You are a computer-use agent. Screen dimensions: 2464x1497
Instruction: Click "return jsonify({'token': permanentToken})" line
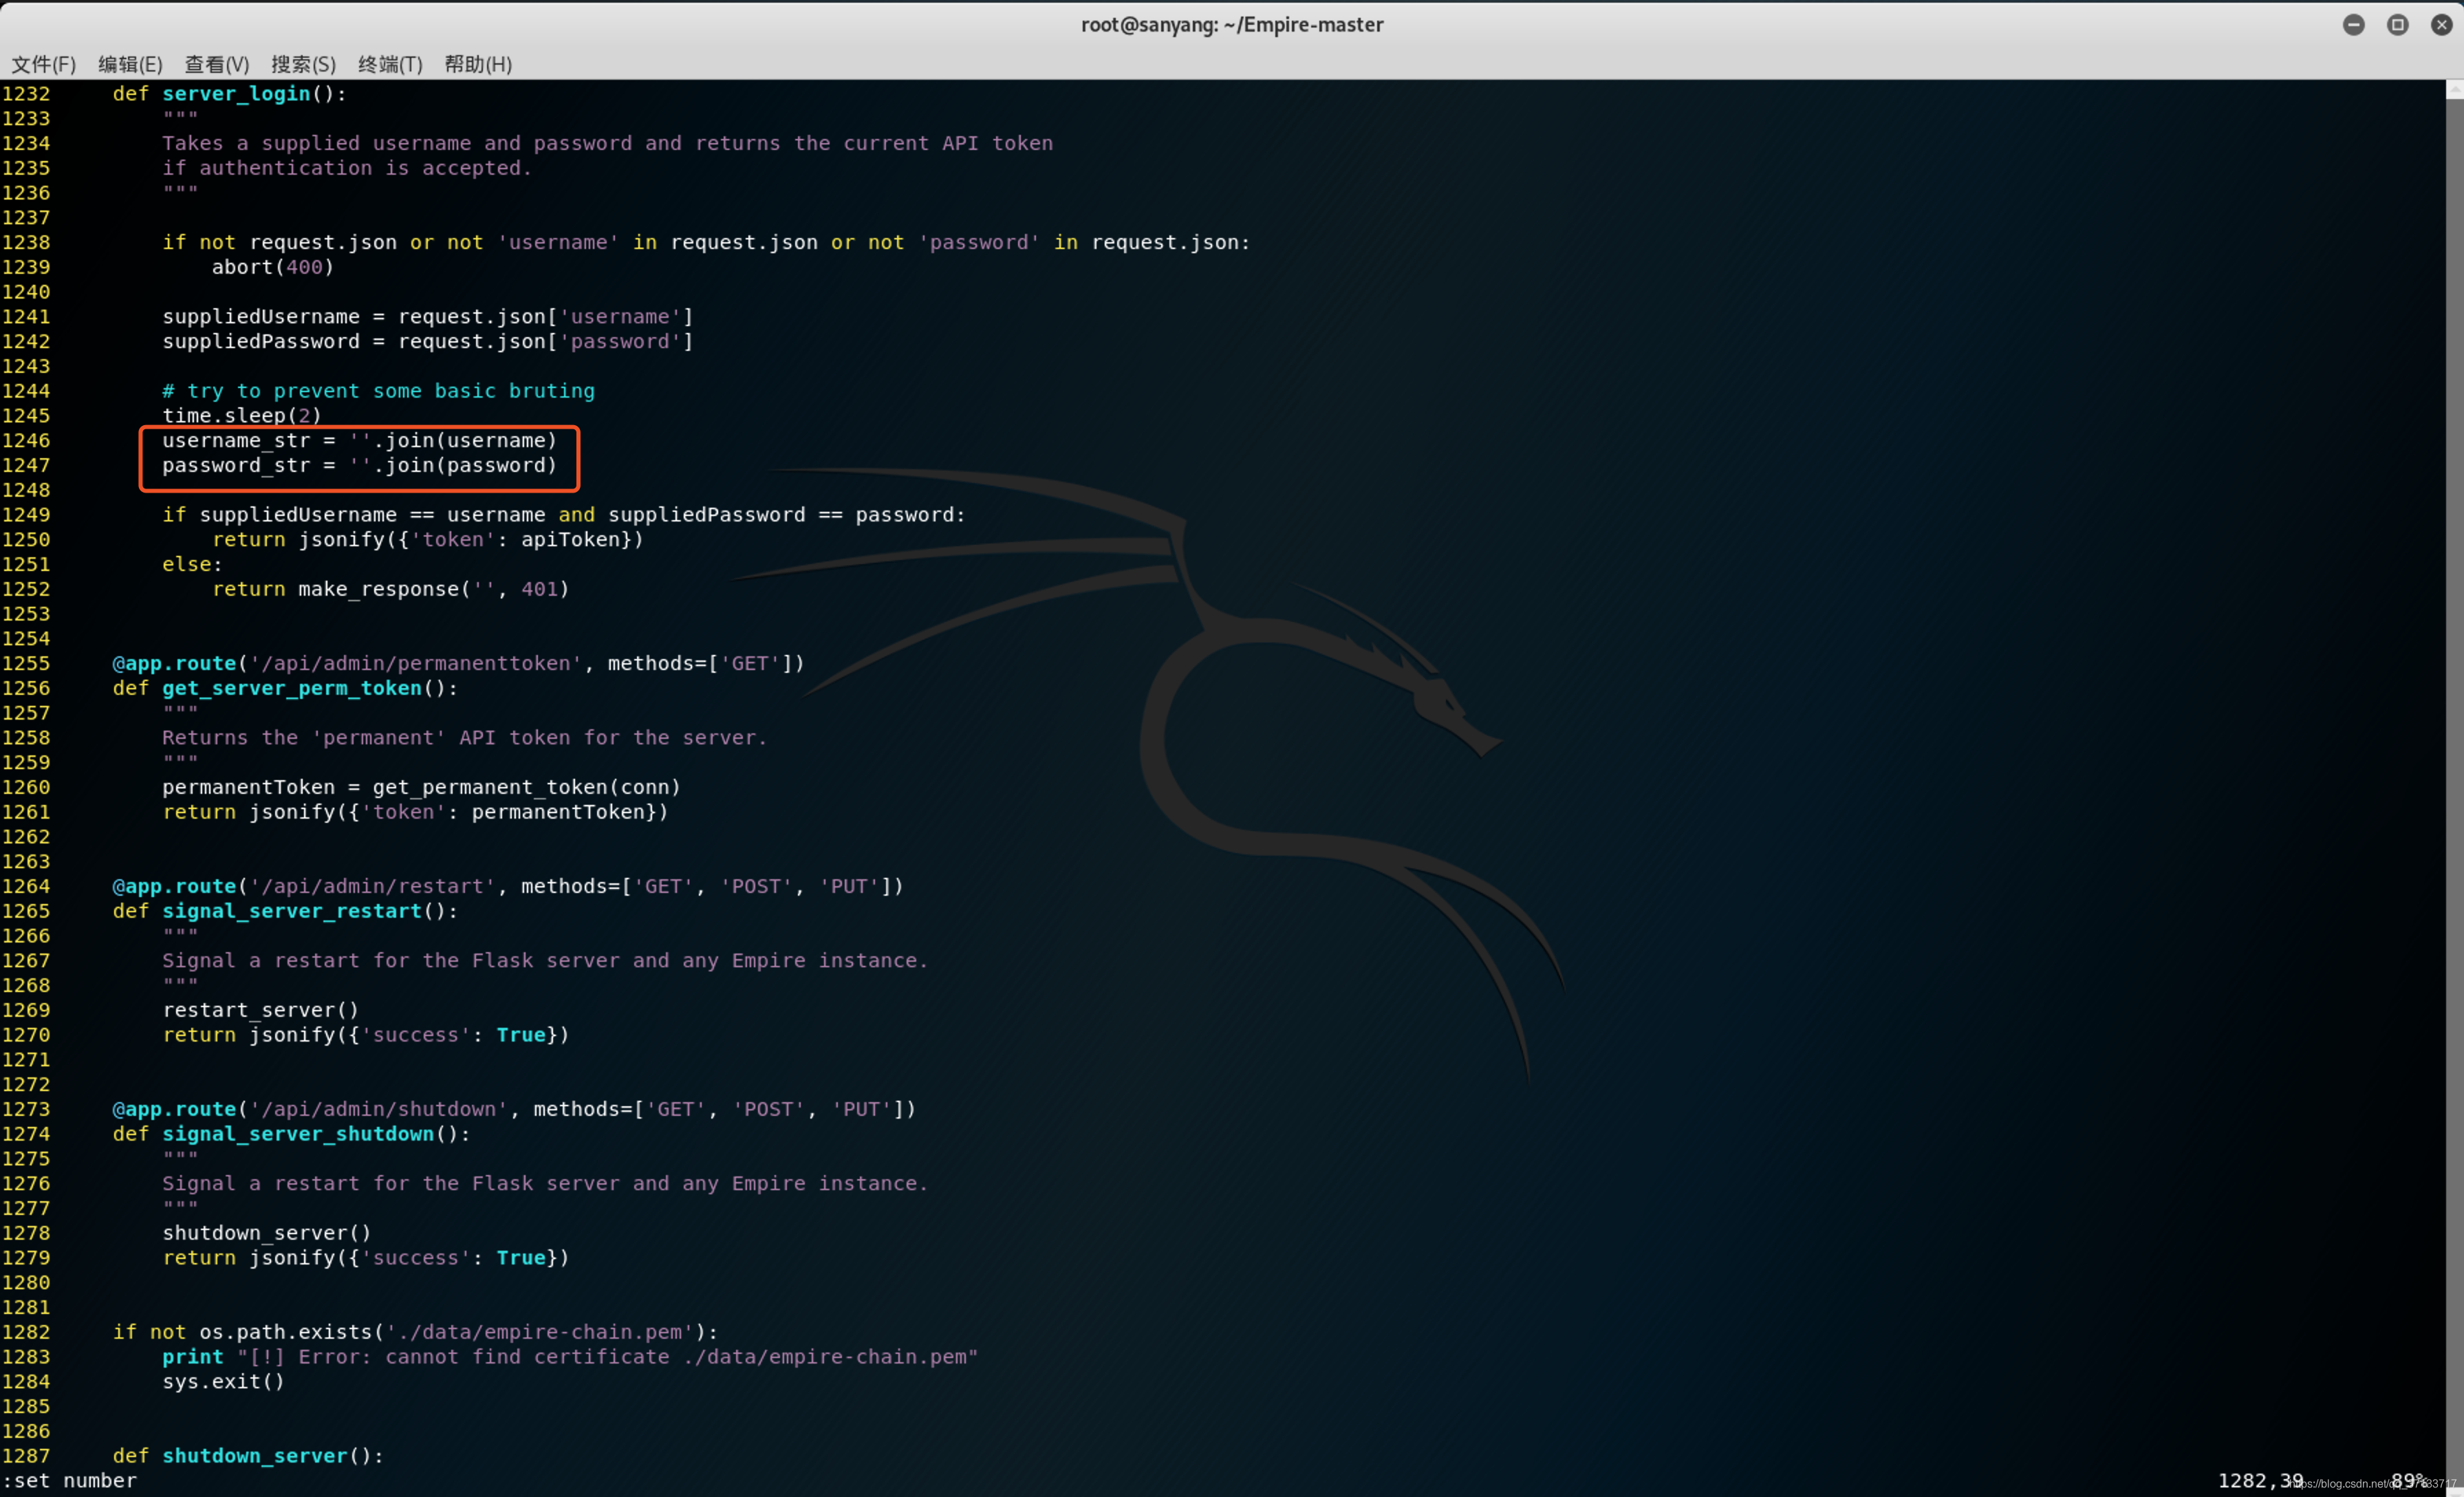click(x=415, y=812)
